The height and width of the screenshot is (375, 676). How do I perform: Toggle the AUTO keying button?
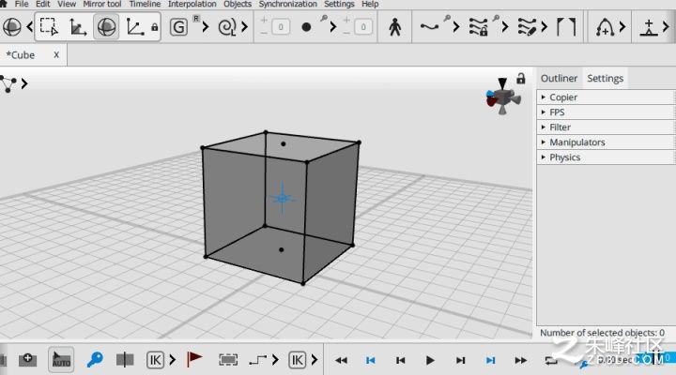coord(61,359)
